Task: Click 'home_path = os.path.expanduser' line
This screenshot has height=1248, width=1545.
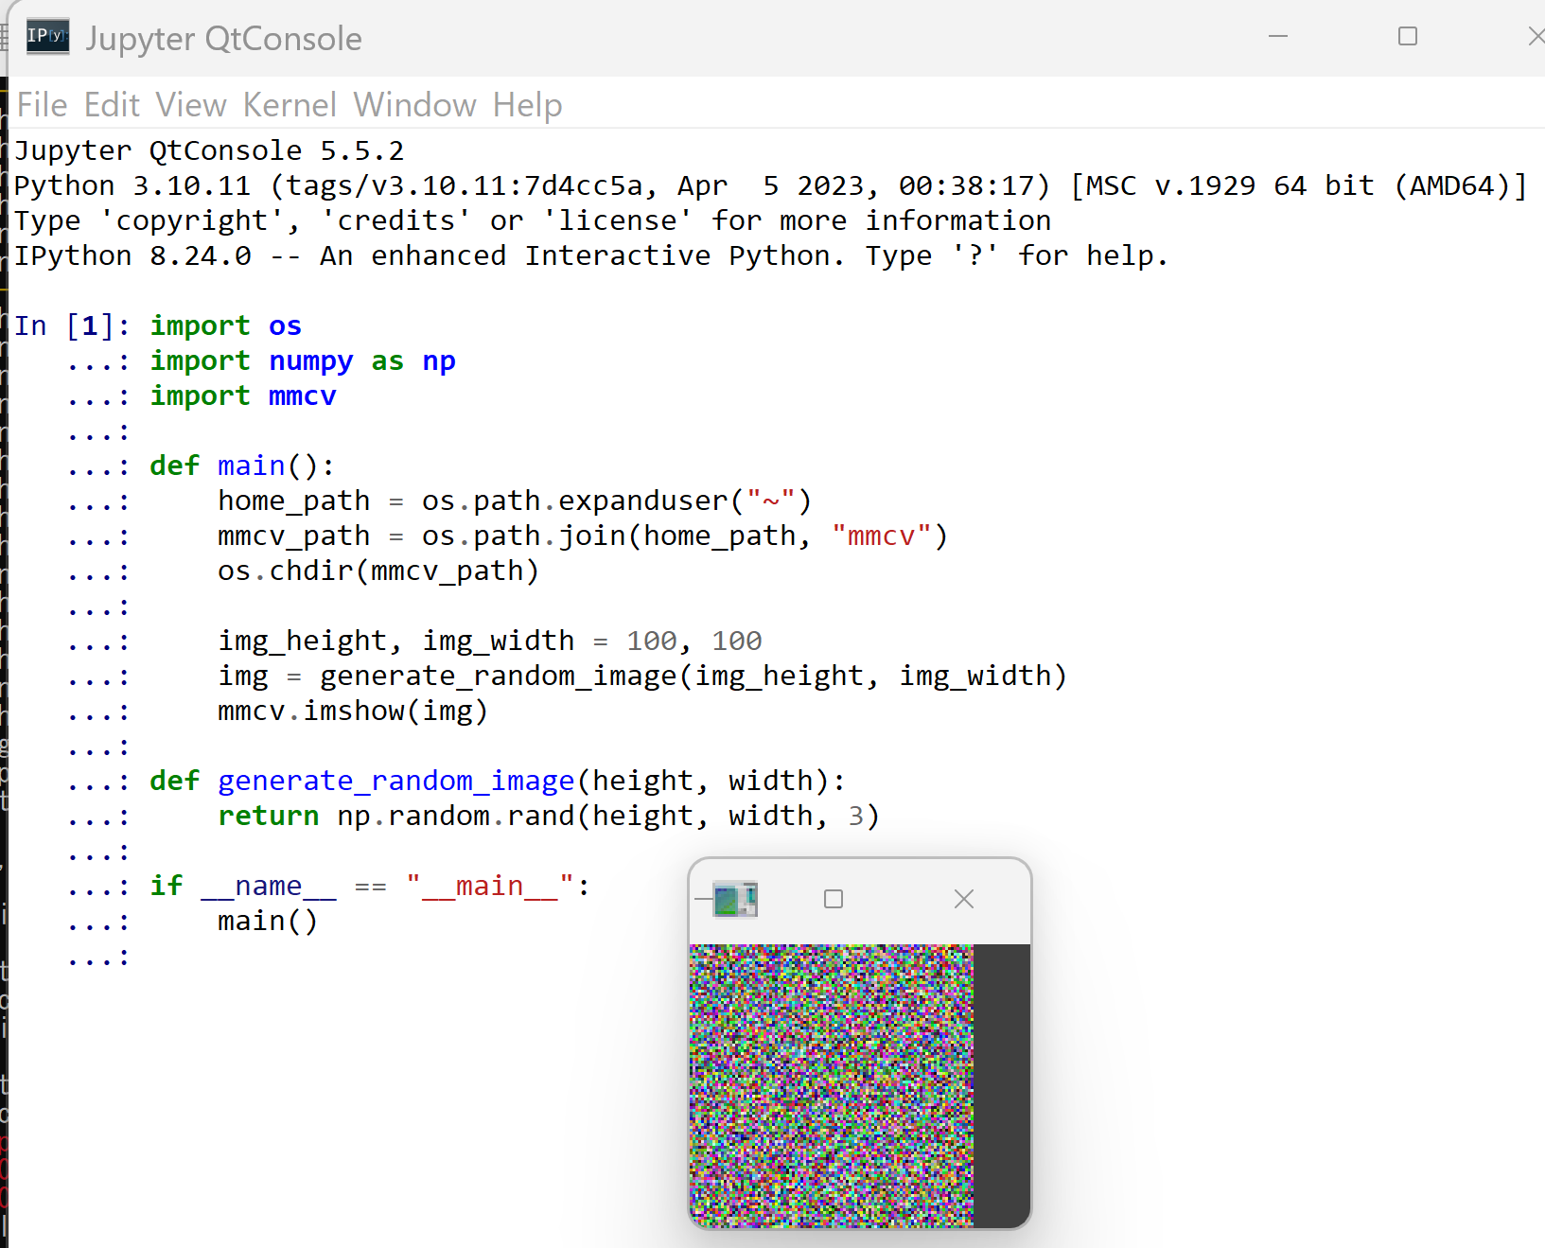Action: pos(515,501)
